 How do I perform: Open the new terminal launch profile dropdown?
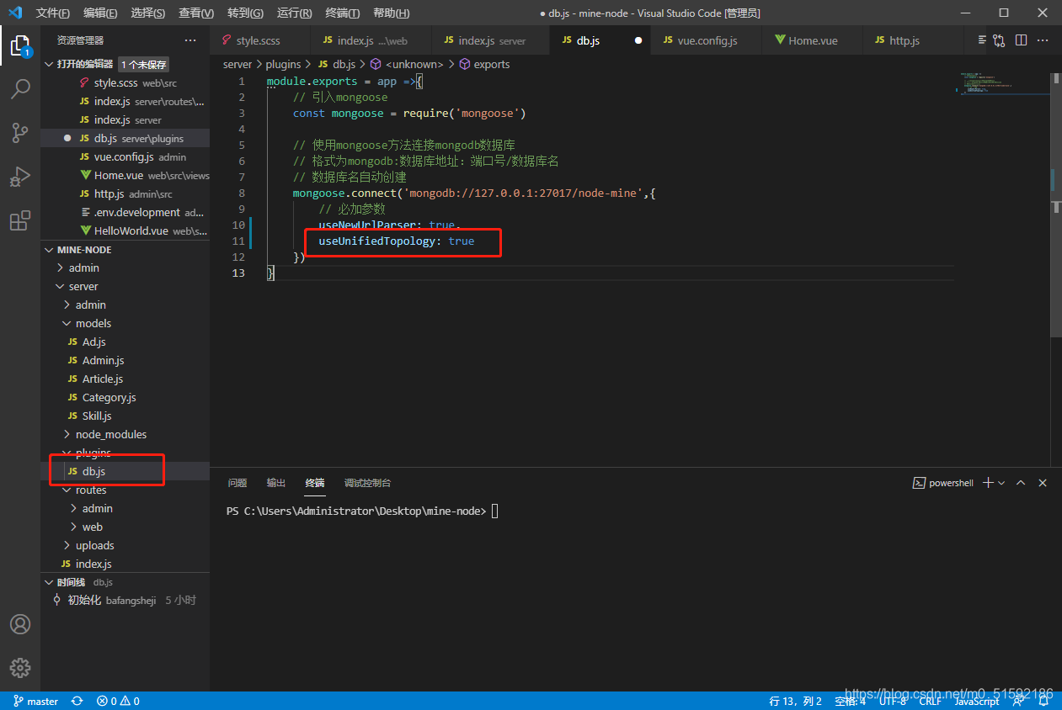coord(1001,483)
